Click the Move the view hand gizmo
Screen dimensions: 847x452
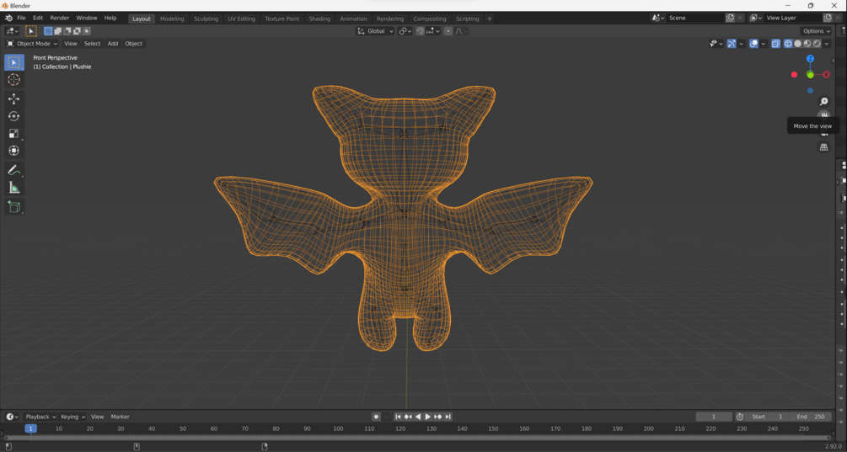[x=823, y=114]
